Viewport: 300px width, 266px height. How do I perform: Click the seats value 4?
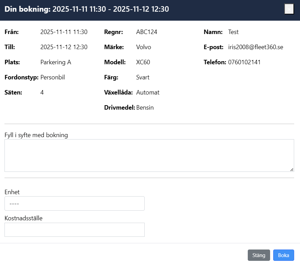click(x=42, y=92)
